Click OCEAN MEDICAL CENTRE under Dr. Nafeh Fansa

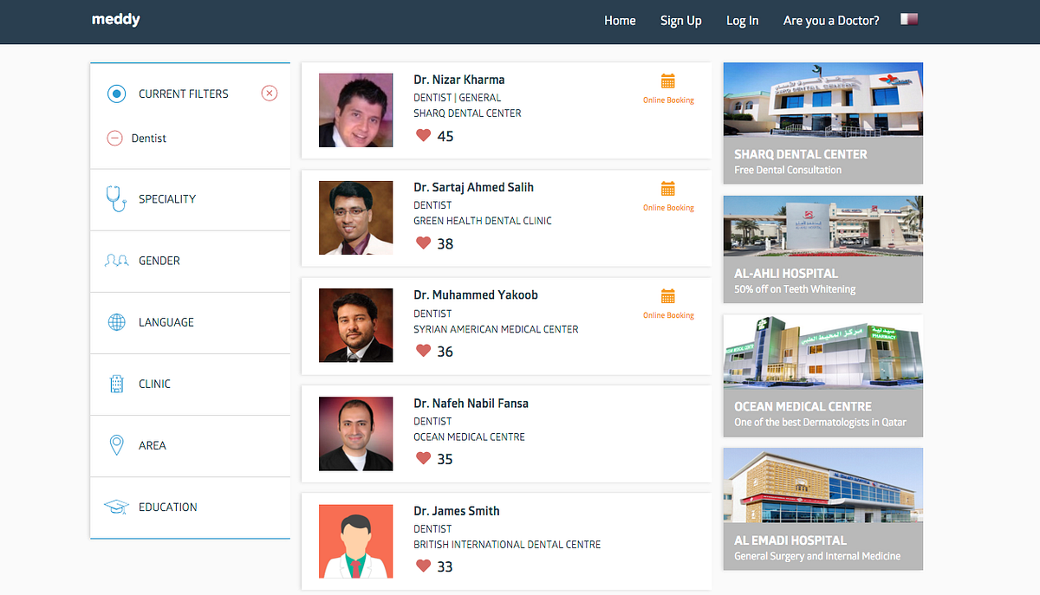[x=469, y=437]
